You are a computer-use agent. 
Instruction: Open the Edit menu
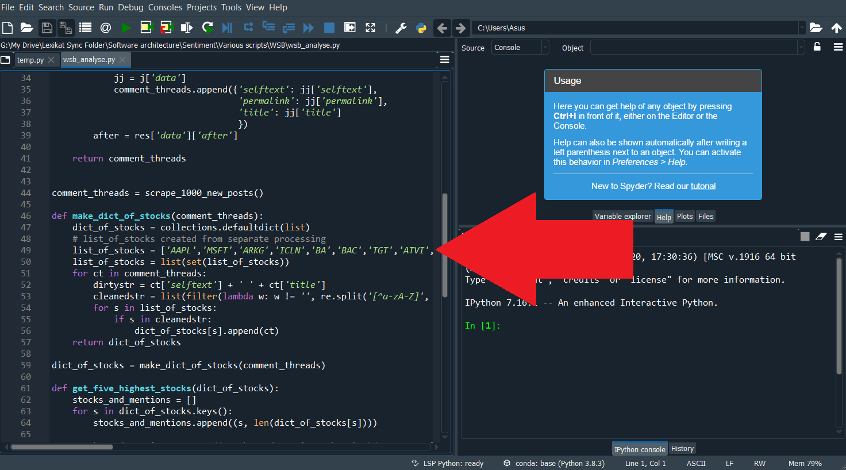(26, 7)
